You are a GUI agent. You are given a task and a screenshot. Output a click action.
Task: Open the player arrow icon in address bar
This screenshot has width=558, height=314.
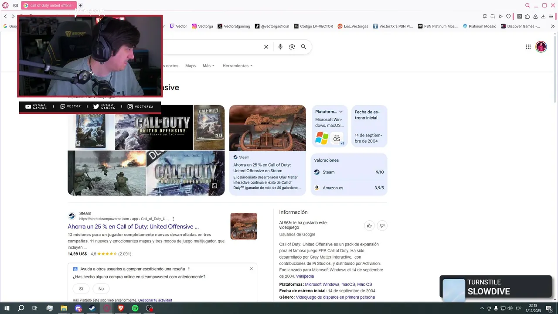[x=500, y=17]
